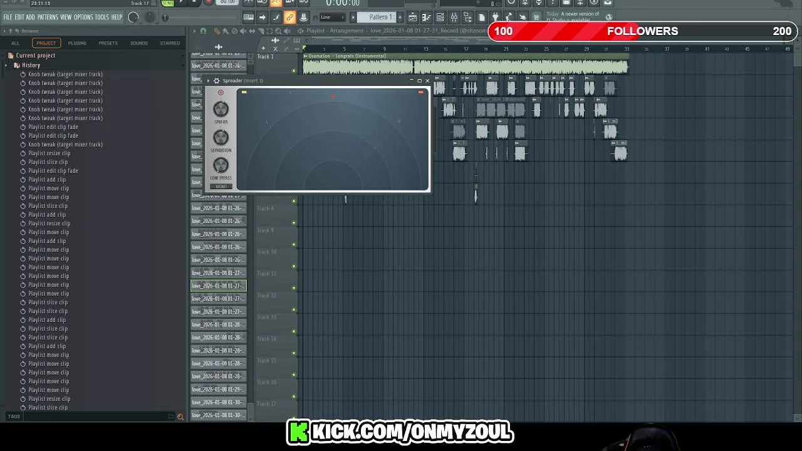Click the TAGS label in browser
This screenshot has height=451, width=802.
14,417
